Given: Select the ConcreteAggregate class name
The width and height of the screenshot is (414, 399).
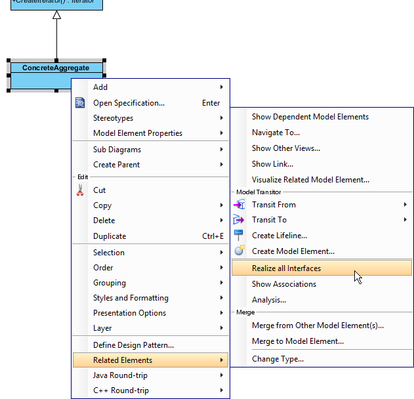Looking at the screenshot, I should 56,68.
